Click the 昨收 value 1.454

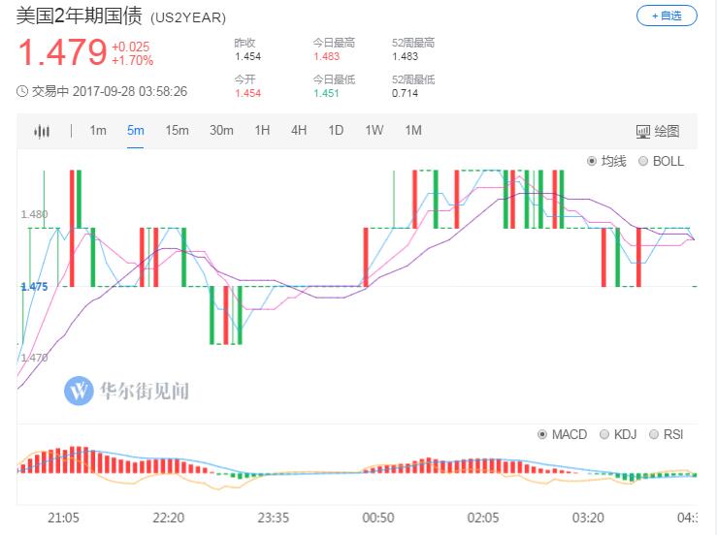(x=247, y=56)
